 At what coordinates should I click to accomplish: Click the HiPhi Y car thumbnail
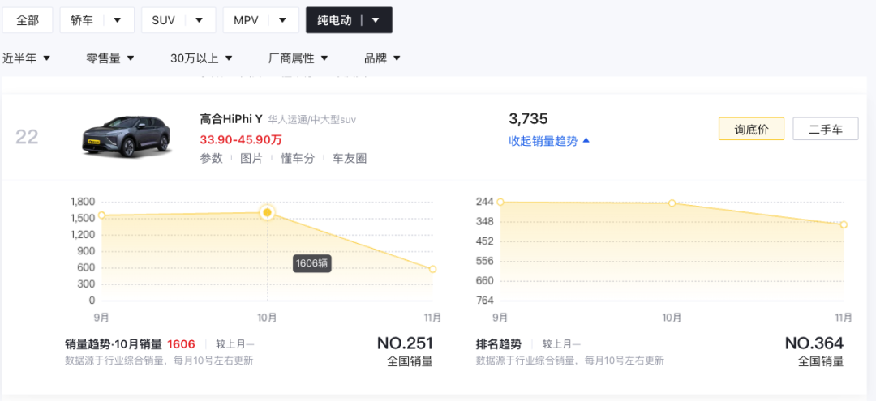127,136
